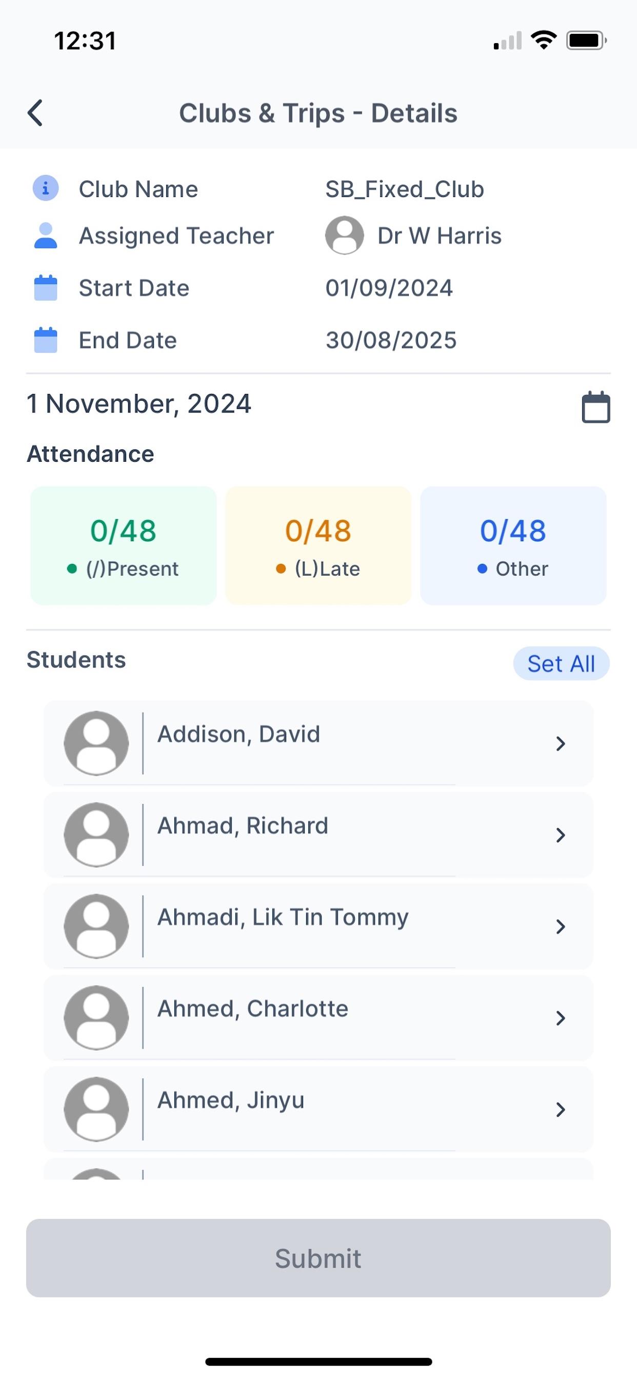Expand Addison, David row chevron

pyautogui.click(x=561, y=743)
